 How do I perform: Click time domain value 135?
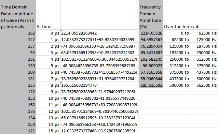[18, 85]
